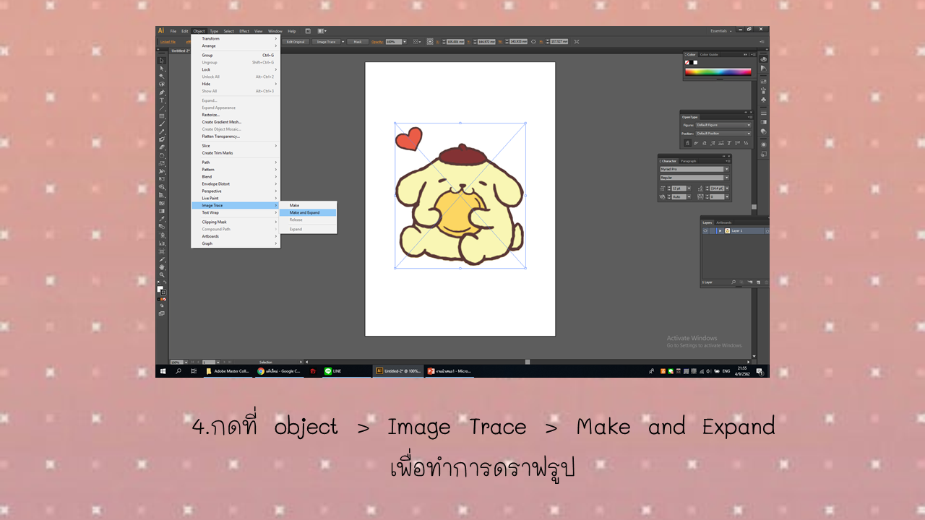The height and width of the screenshot is (520, 925).
Task: Switch to the Paragraph tab
Action: (689, 161)
